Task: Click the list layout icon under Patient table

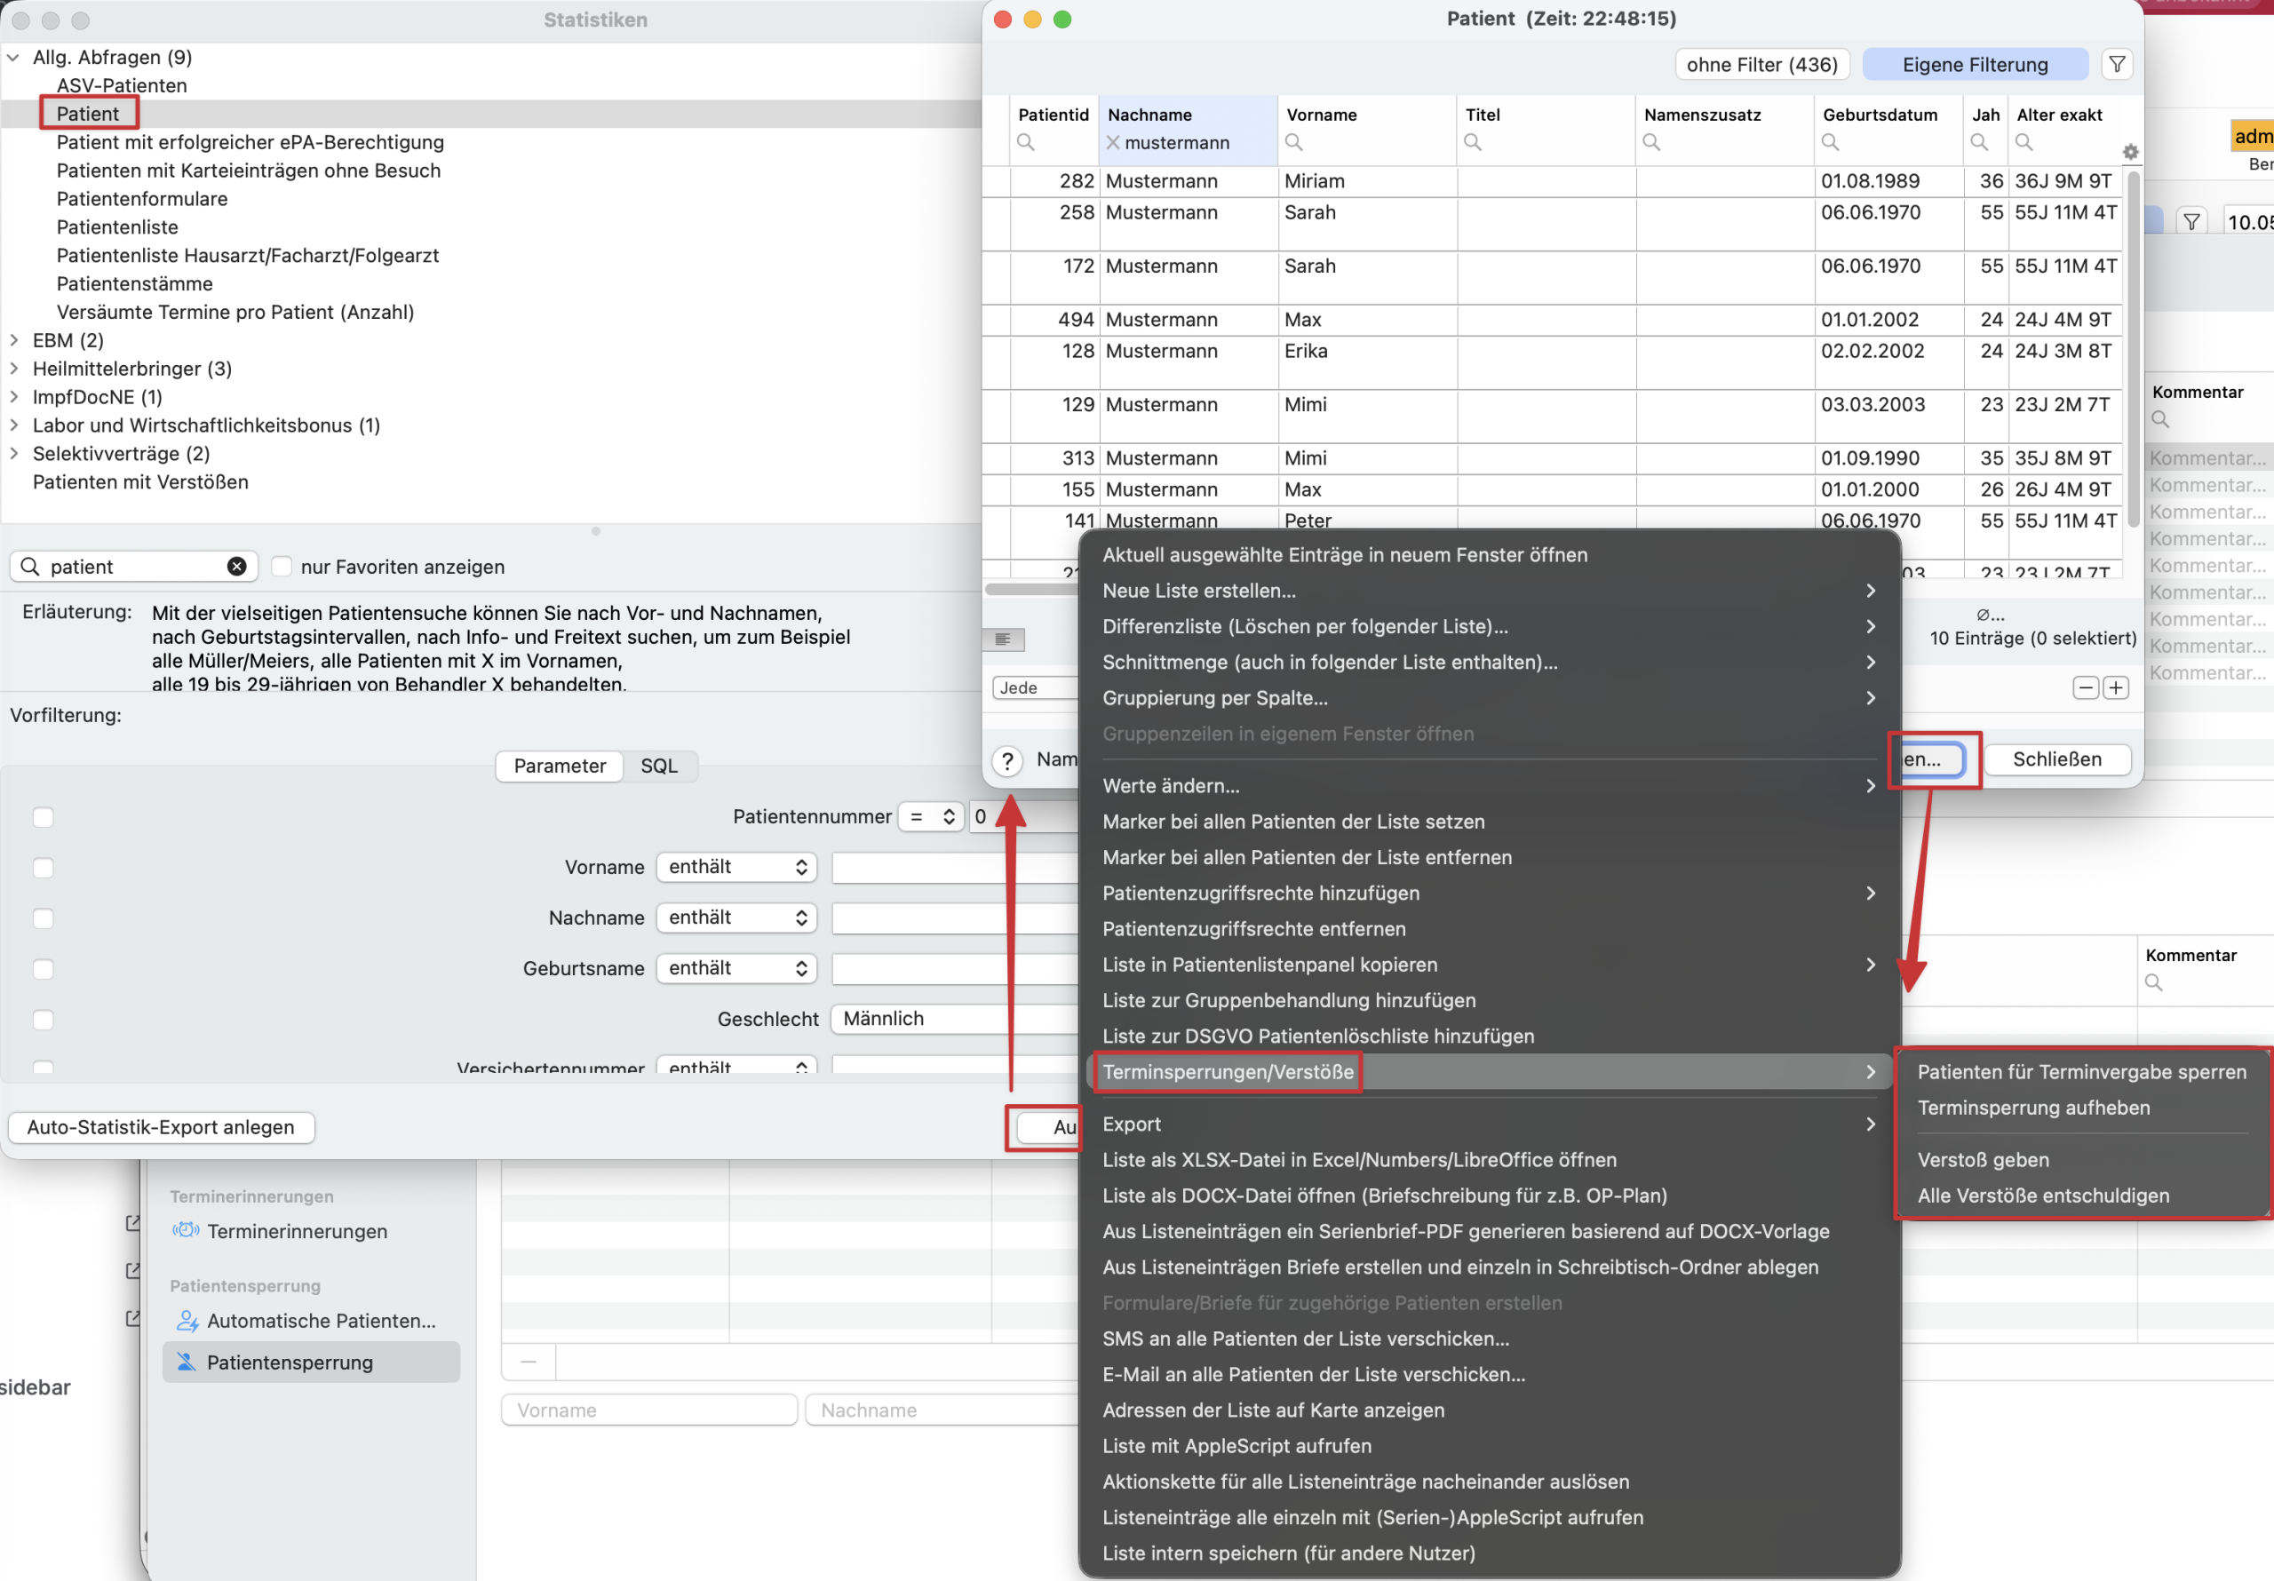Action: pos(1003,639)
